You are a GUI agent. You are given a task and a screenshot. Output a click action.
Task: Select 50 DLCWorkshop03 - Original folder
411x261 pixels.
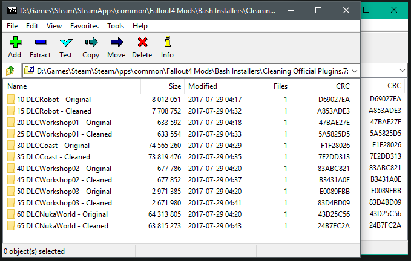(64, 192)
